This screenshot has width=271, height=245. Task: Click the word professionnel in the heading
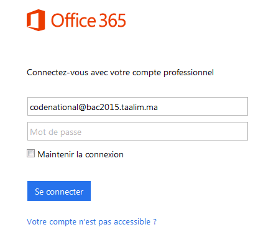[188, 73]
